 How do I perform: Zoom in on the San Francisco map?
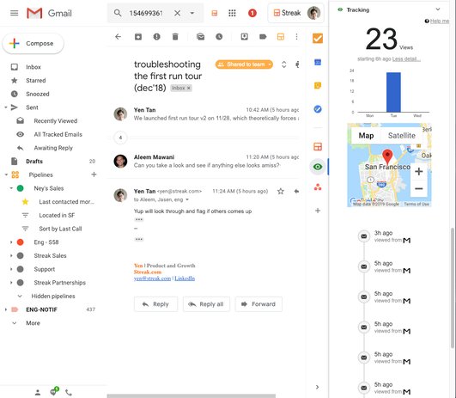(418, 171)
